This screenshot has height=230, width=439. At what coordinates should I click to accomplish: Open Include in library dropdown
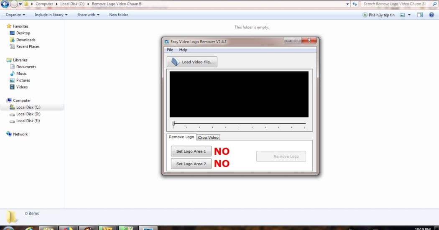click(x=51, y=15)
